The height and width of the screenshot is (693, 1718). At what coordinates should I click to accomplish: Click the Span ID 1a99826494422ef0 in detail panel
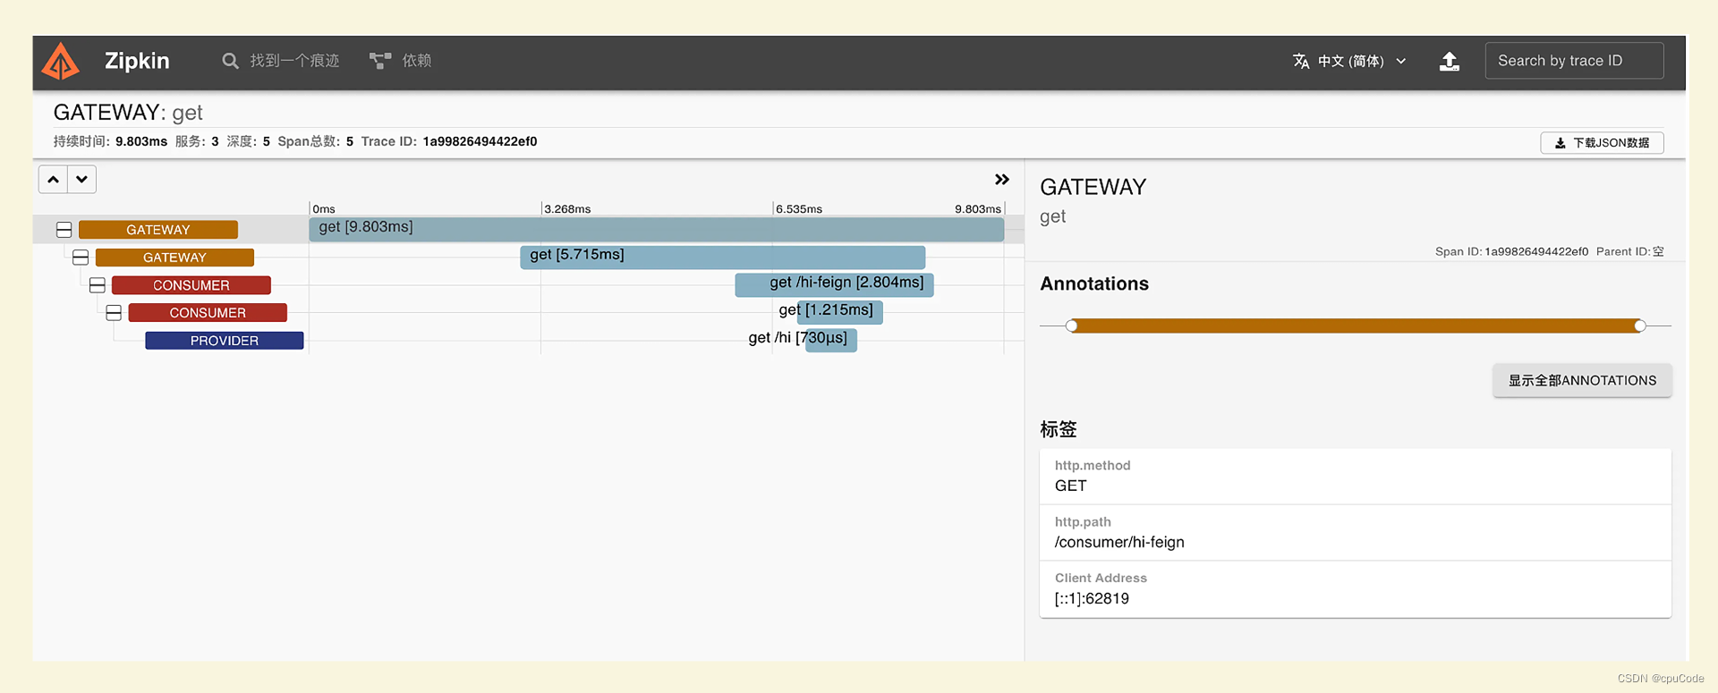point(1536,251)
